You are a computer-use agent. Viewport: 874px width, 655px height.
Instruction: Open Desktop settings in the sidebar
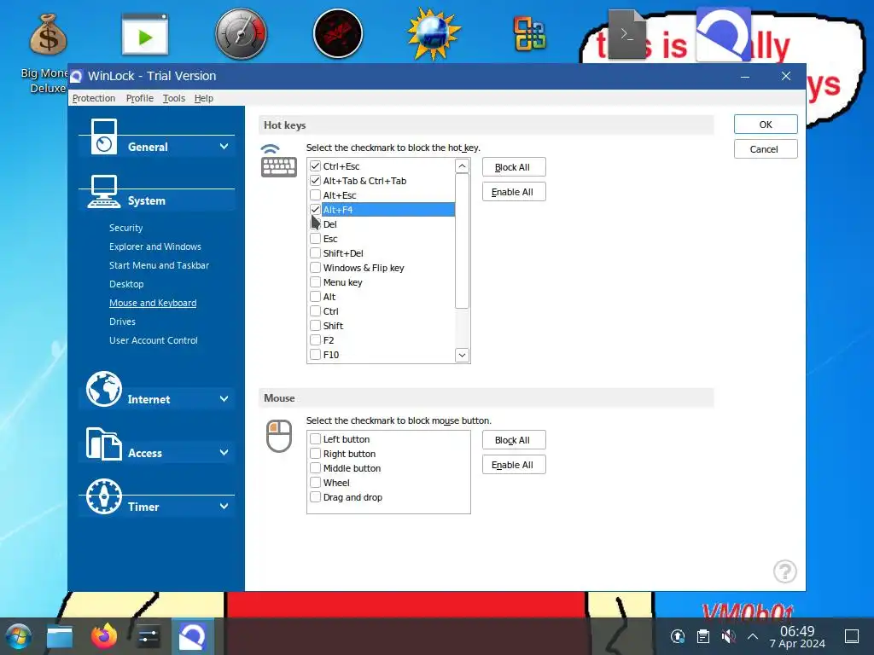coord(126,284)
